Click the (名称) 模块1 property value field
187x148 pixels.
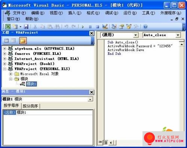[55, 113]
